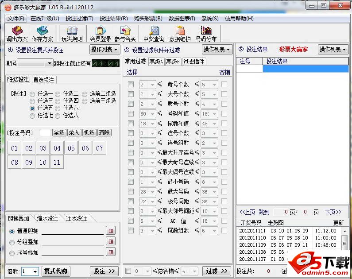
Task: Click the 过滤 >> filter button
Action: tap(217, 271)
